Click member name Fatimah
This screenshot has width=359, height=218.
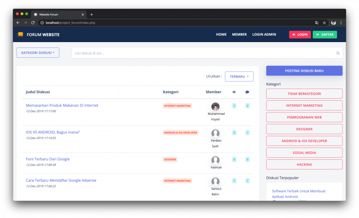click(216, 167)
